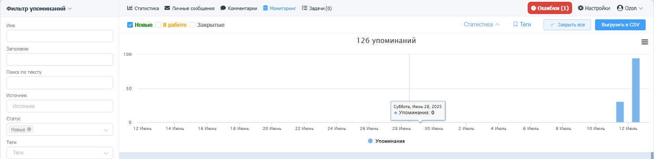Open the Теги bookmark link
The image size is (654, 159).
tap(522, 25)
